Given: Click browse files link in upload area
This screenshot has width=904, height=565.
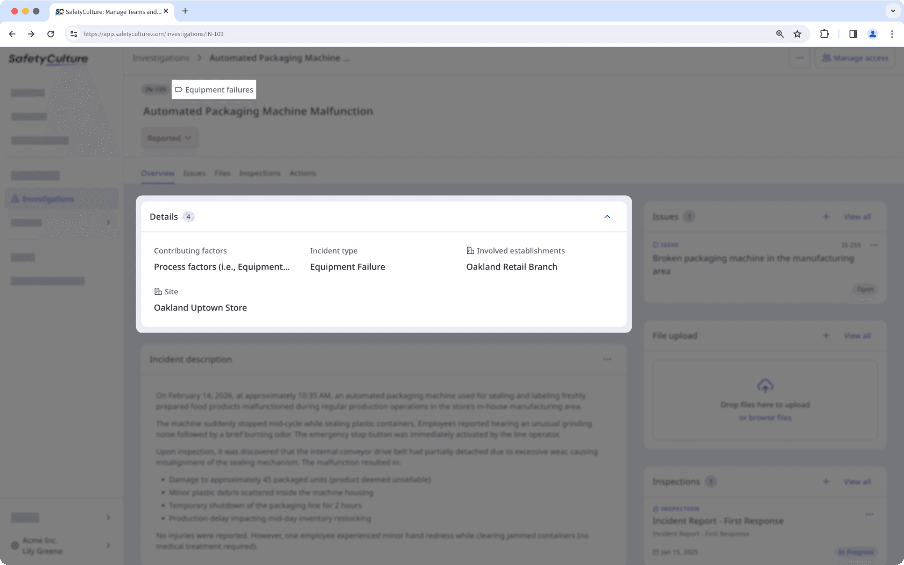Looking at the screenshot, I should tap(765, 418).
